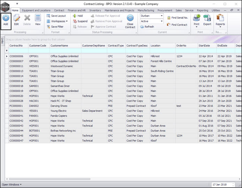Click Release For Approval
The image size is (242, 188).
tap(105, 16)
